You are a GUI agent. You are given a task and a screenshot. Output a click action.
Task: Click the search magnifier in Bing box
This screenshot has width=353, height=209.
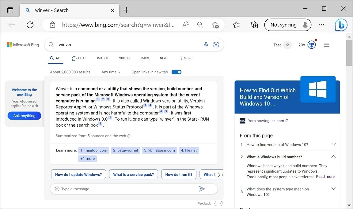[x=51, y=45]
